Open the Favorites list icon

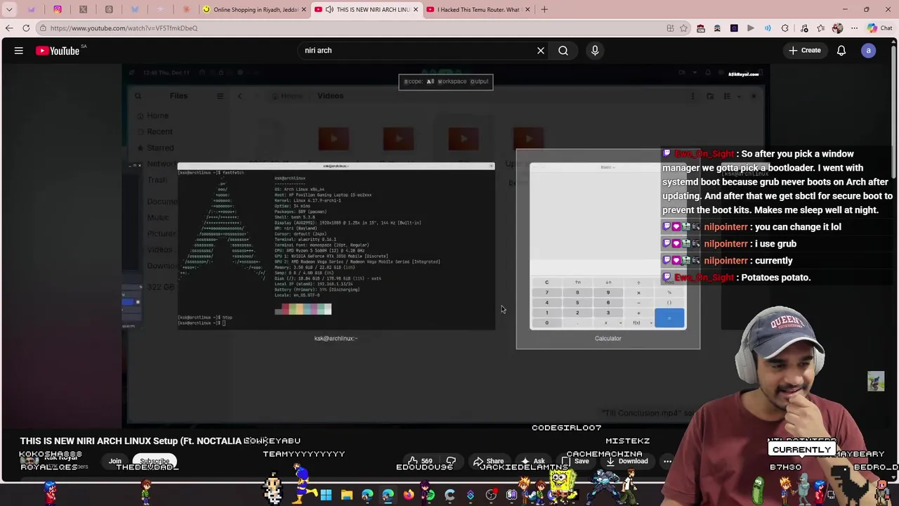(x=821, y=28)
